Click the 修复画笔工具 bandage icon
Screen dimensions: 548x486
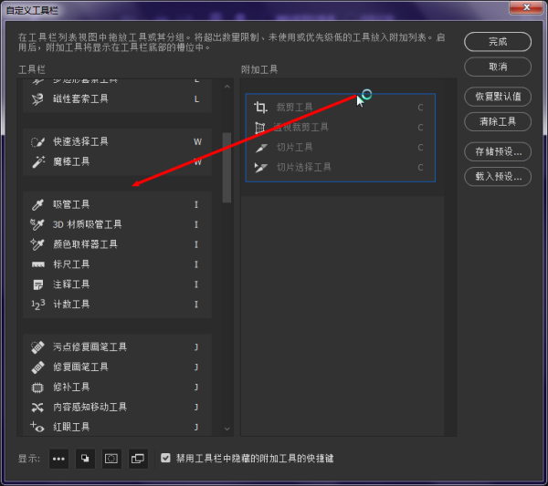point(37,367)
